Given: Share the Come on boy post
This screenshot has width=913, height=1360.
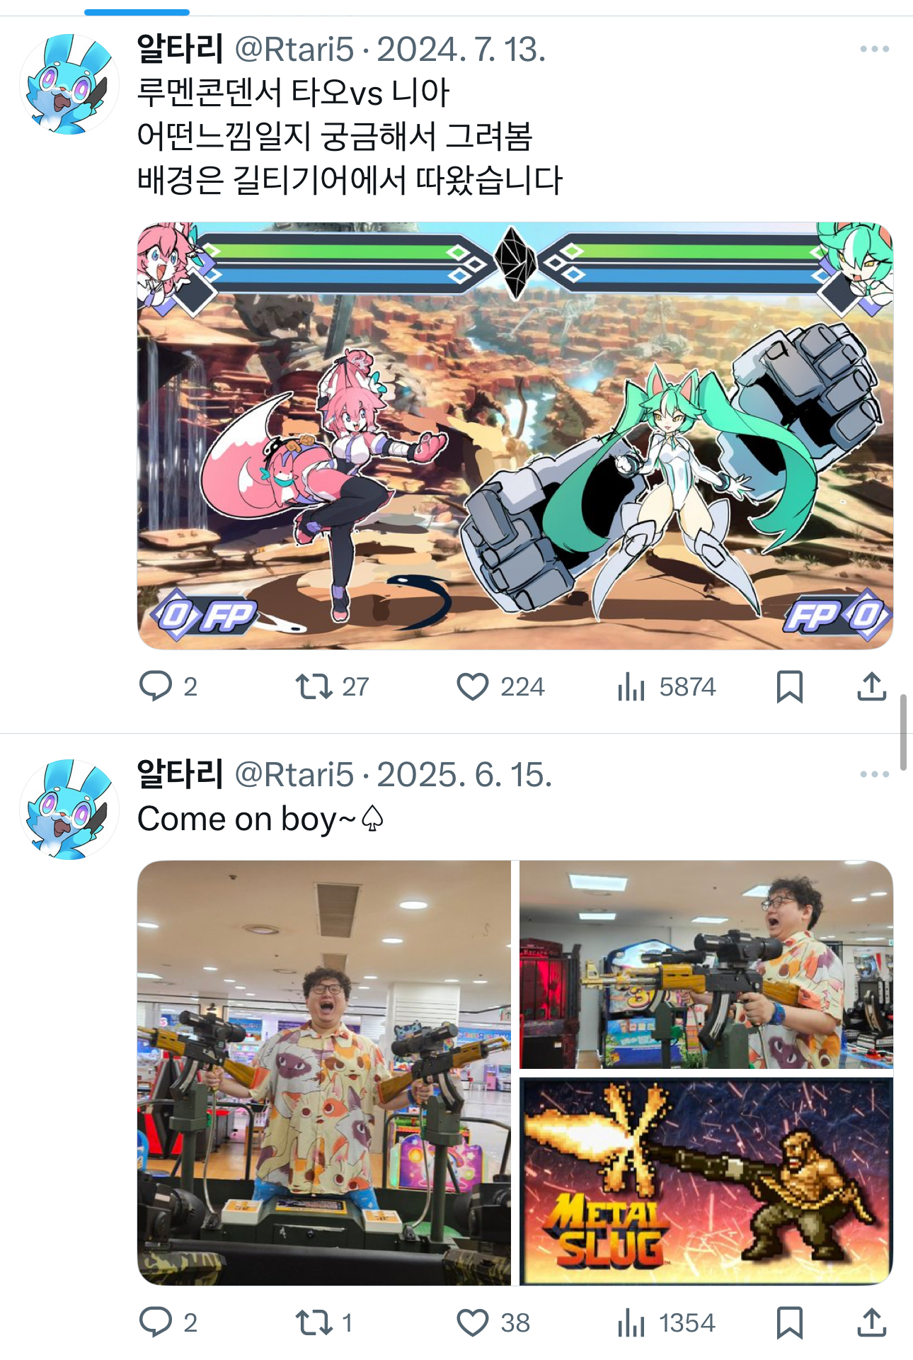Looking at the screenshot, I should coord(871,1322).
